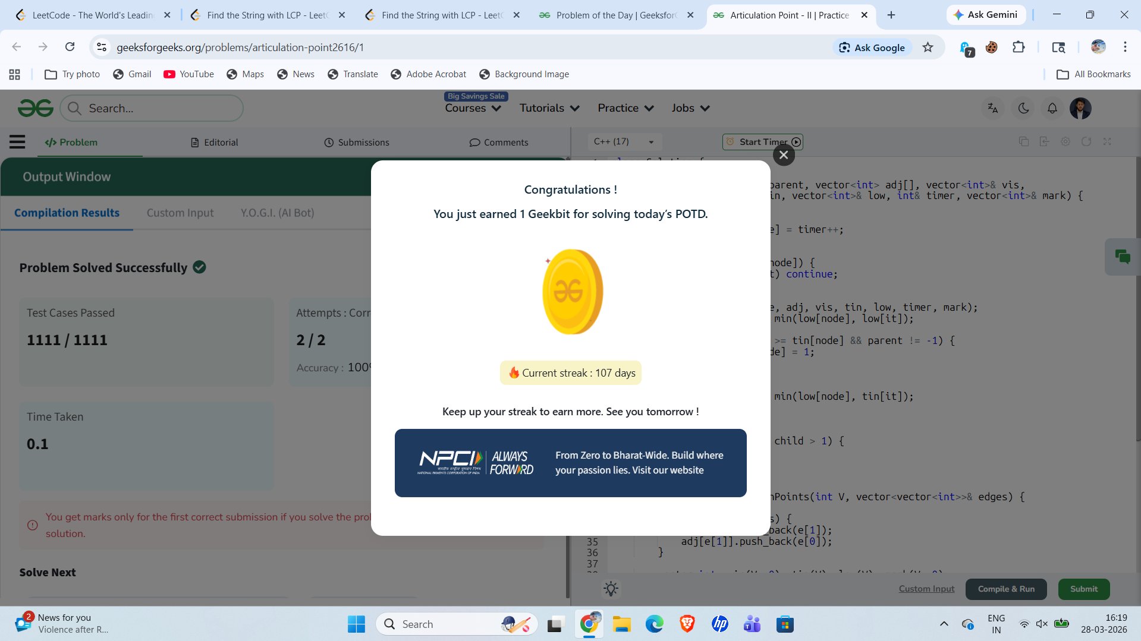Click the Start Timer button

[x=762, y=142]
